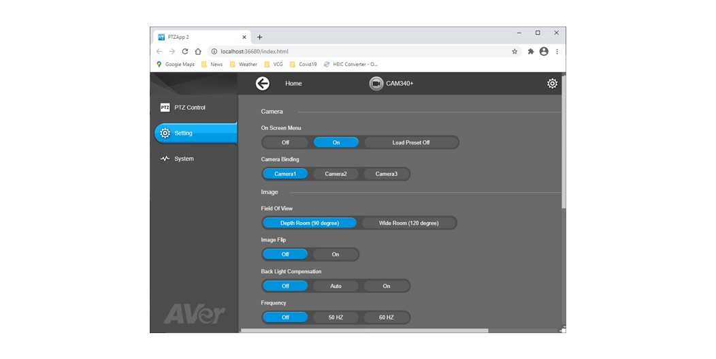Open the Weather bookmark folder
Viewport: 716px width, 359px height.
(244, 65)
